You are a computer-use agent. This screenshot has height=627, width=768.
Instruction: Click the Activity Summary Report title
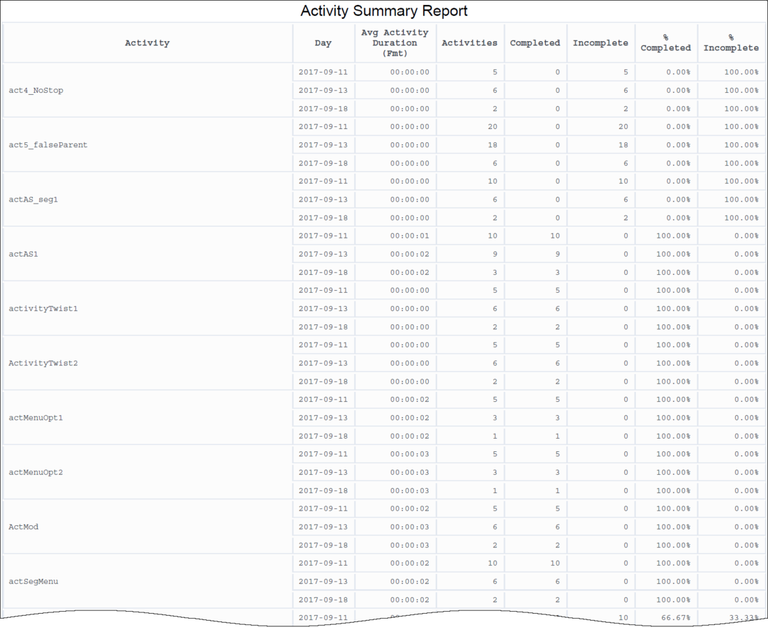[383, 11]
